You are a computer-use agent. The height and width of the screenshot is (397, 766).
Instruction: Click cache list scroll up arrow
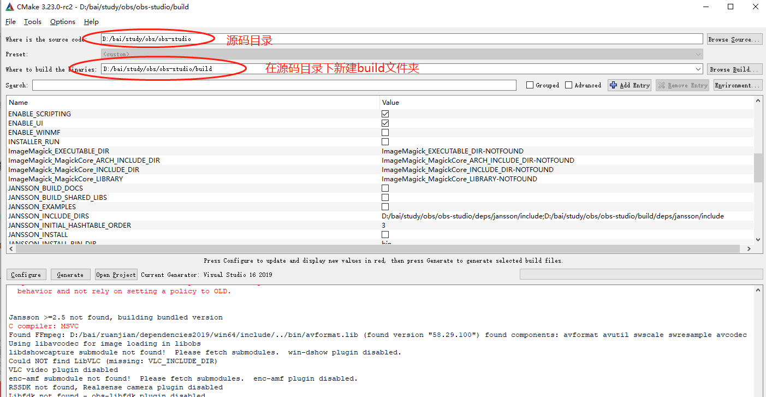tap(758, 101)
